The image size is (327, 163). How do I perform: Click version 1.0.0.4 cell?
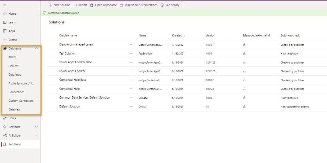[209, 45]
